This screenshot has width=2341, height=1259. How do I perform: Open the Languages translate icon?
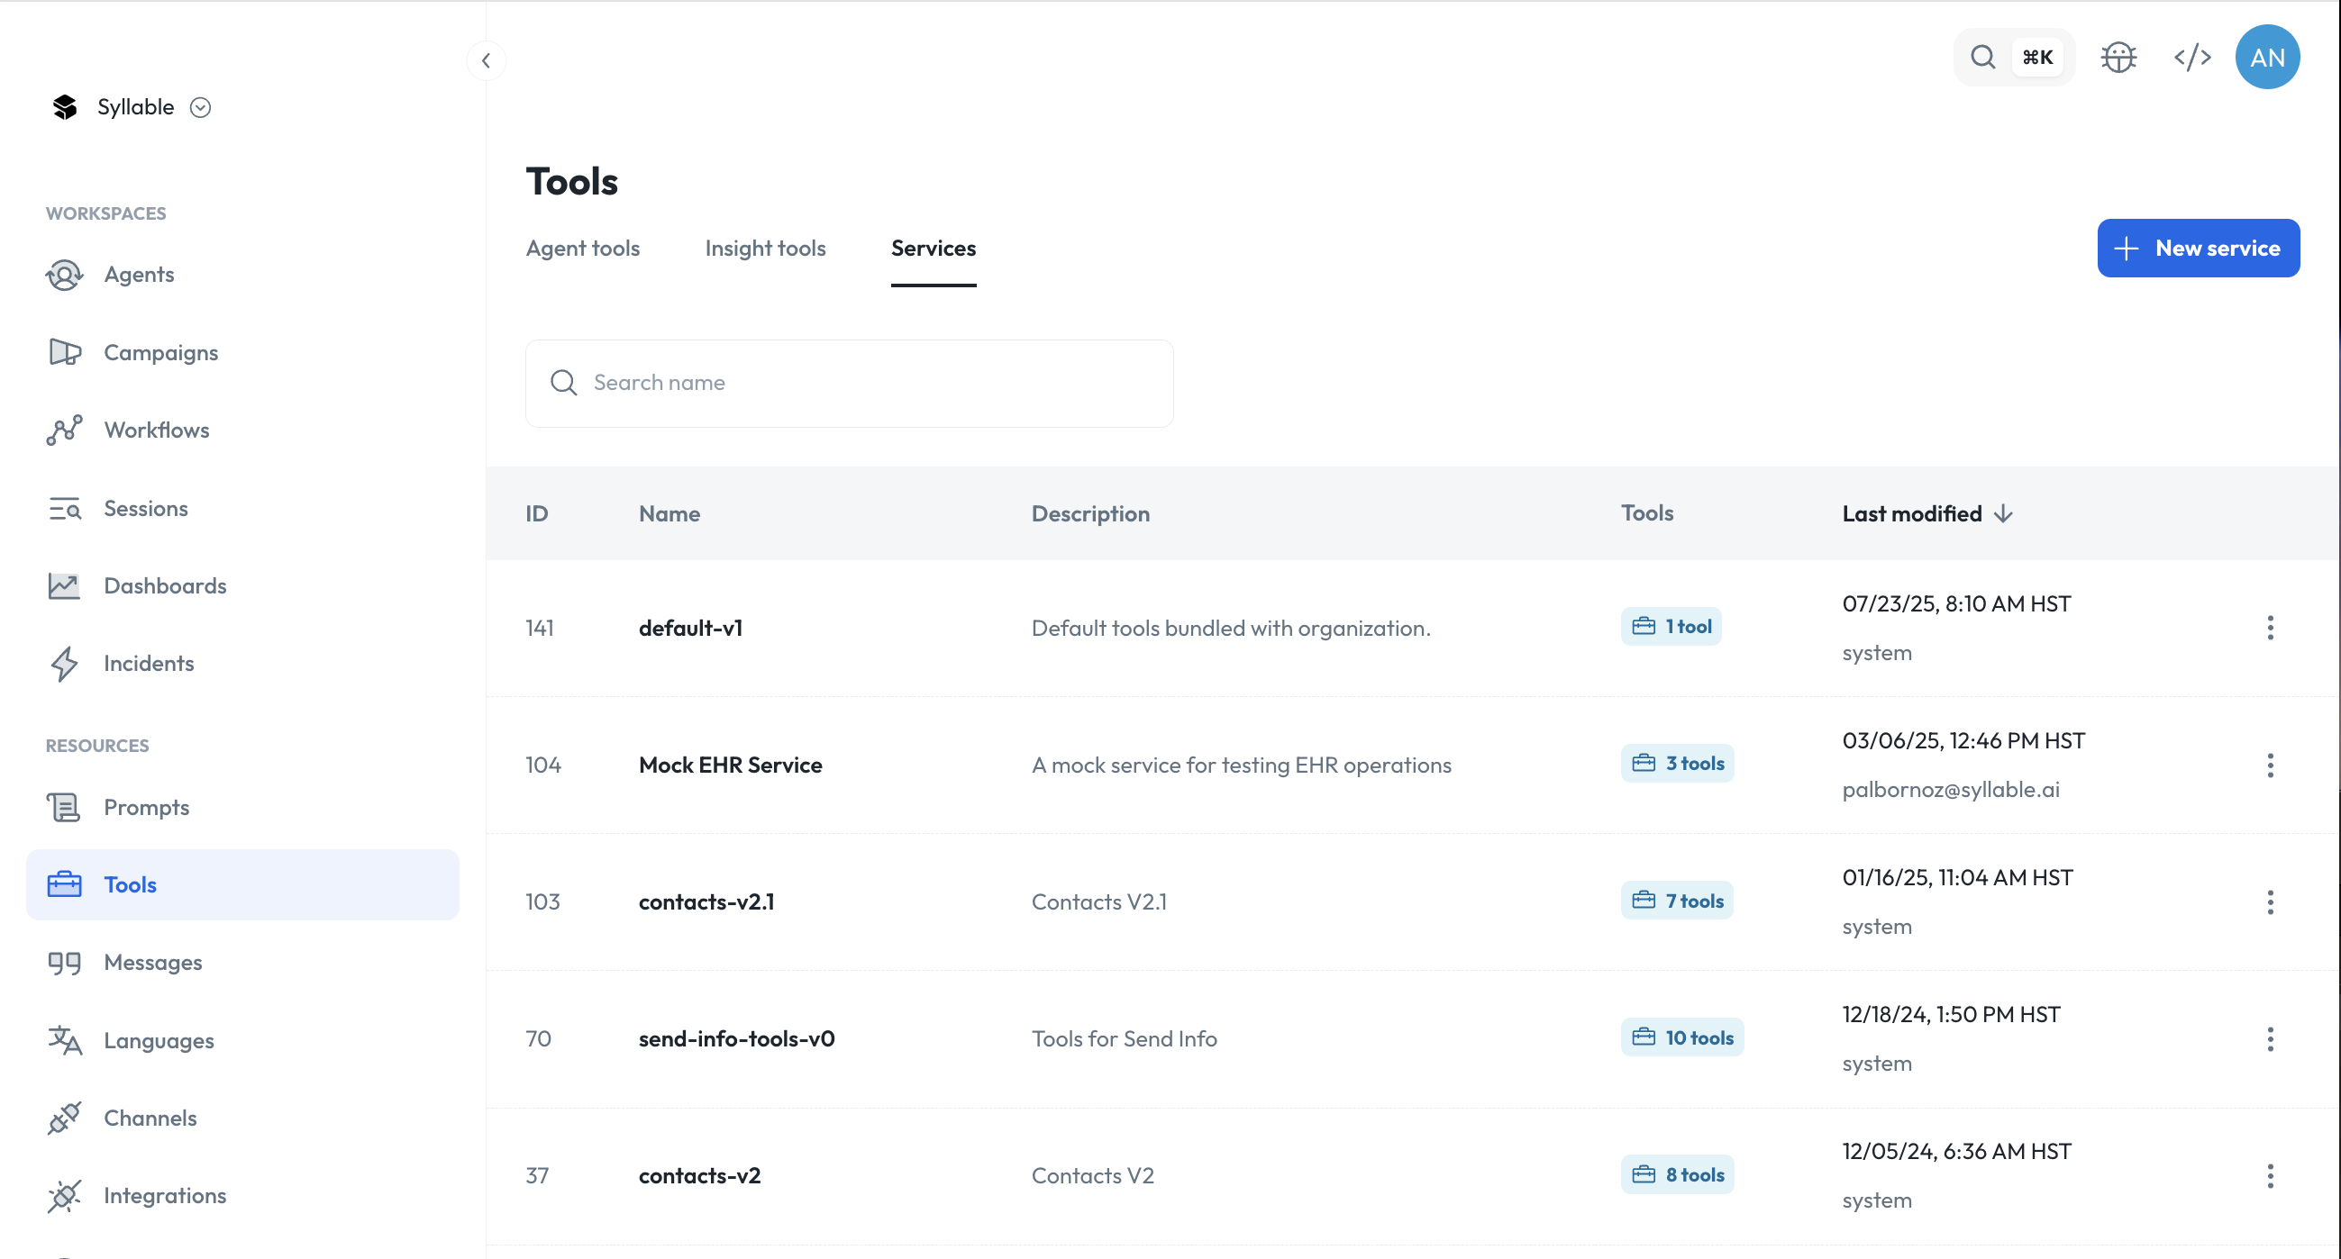pyautogui.click(x=65, y=1040)
